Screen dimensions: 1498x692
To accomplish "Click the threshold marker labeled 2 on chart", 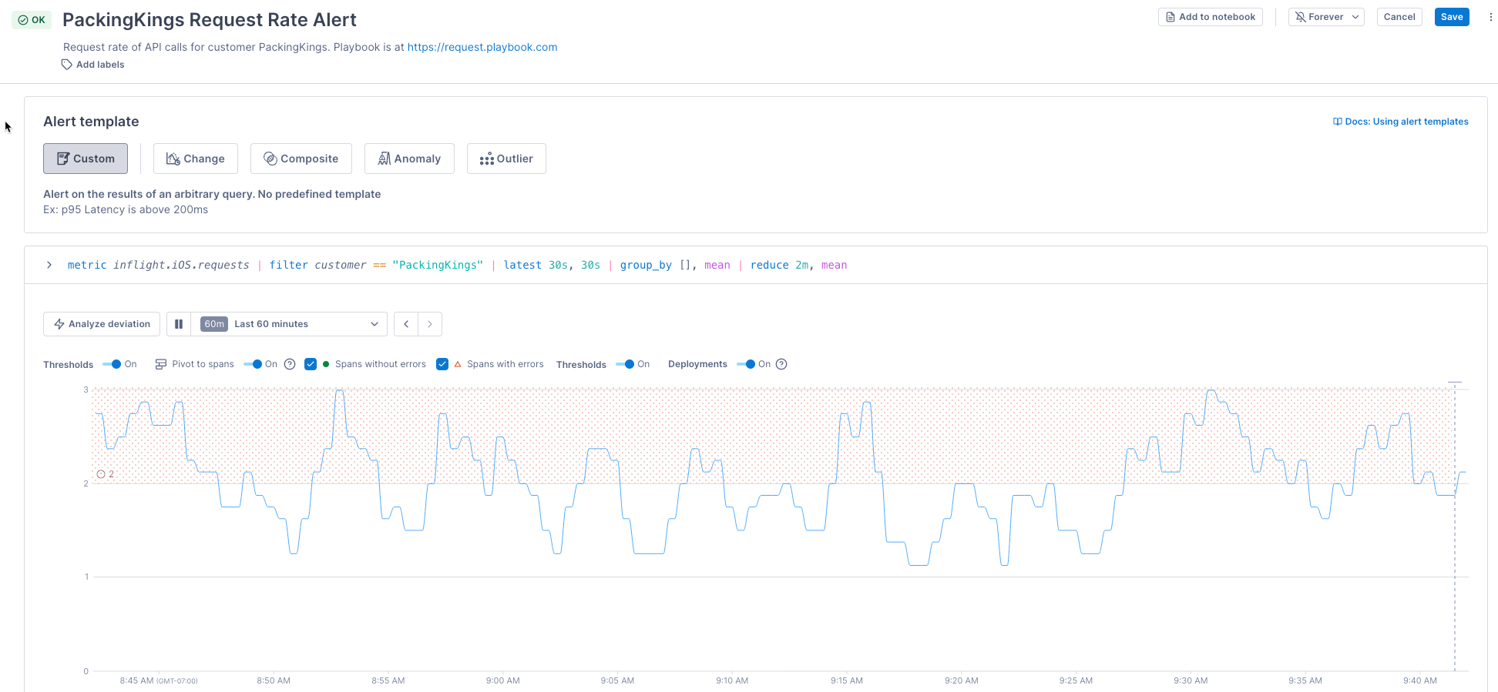I will (x=101, y=474).
